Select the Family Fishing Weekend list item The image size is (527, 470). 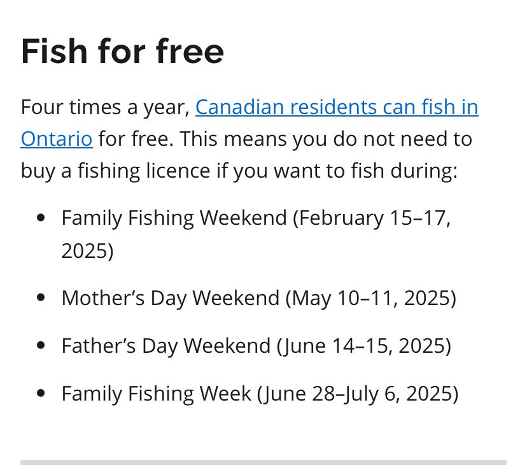(x=256, y=234)
